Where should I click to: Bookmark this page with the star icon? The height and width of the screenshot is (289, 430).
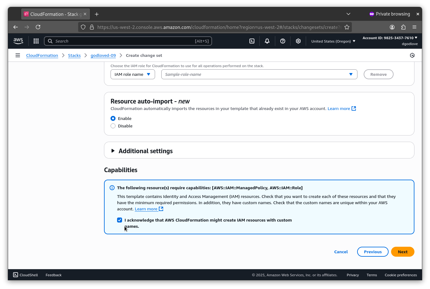tap(347, 27)
